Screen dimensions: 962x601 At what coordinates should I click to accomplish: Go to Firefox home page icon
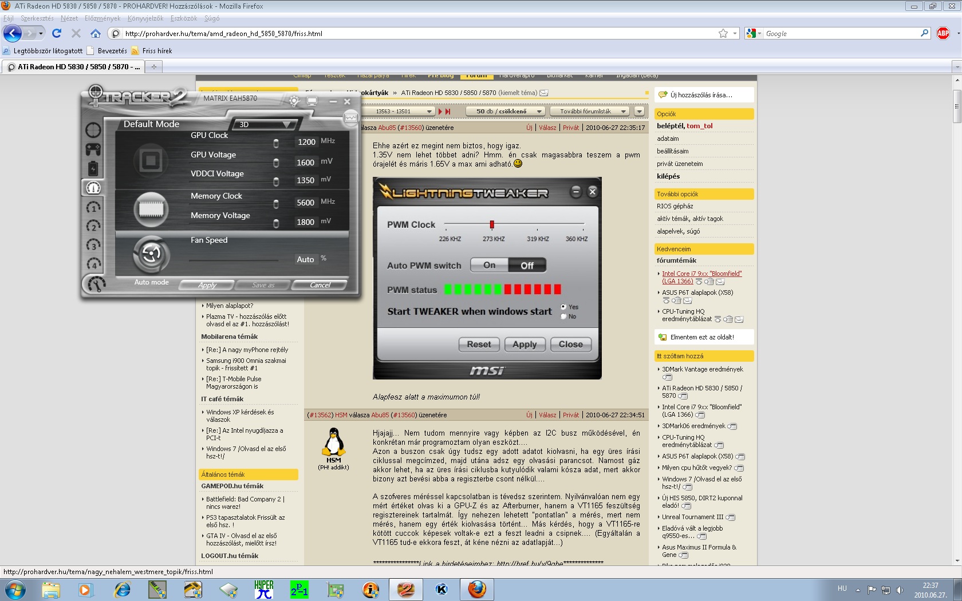[x=96, y=33]
